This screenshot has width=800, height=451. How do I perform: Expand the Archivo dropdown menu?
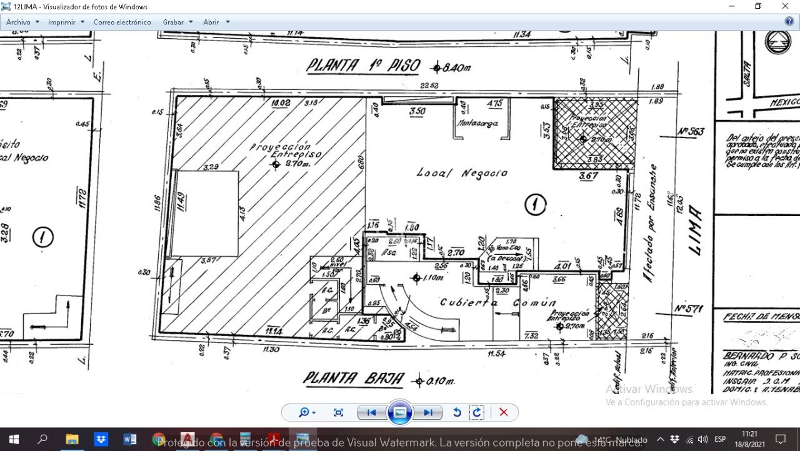[x=22, y=22]
